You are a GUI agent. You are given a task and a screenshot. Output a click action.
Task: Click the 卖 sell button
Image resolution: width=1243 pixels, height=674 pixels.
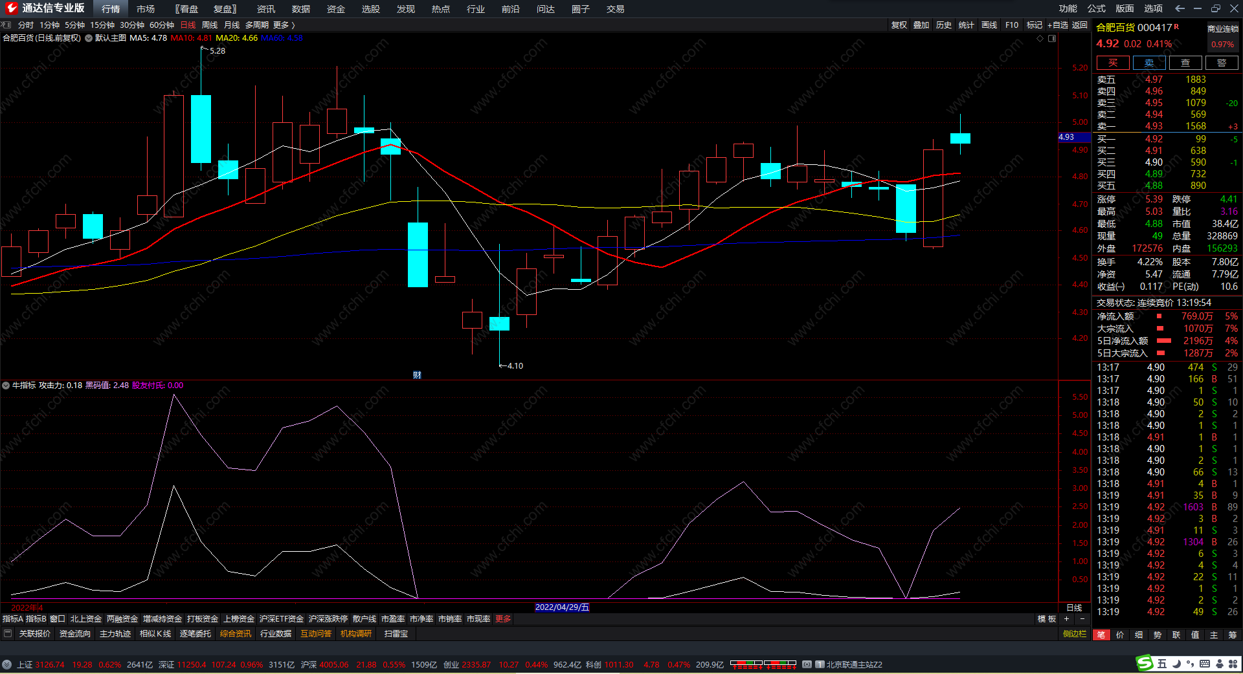[1149, 63]
